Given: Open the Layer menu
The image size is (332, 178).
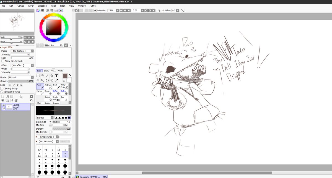Looking at the screenshot, I should (31, 6).
